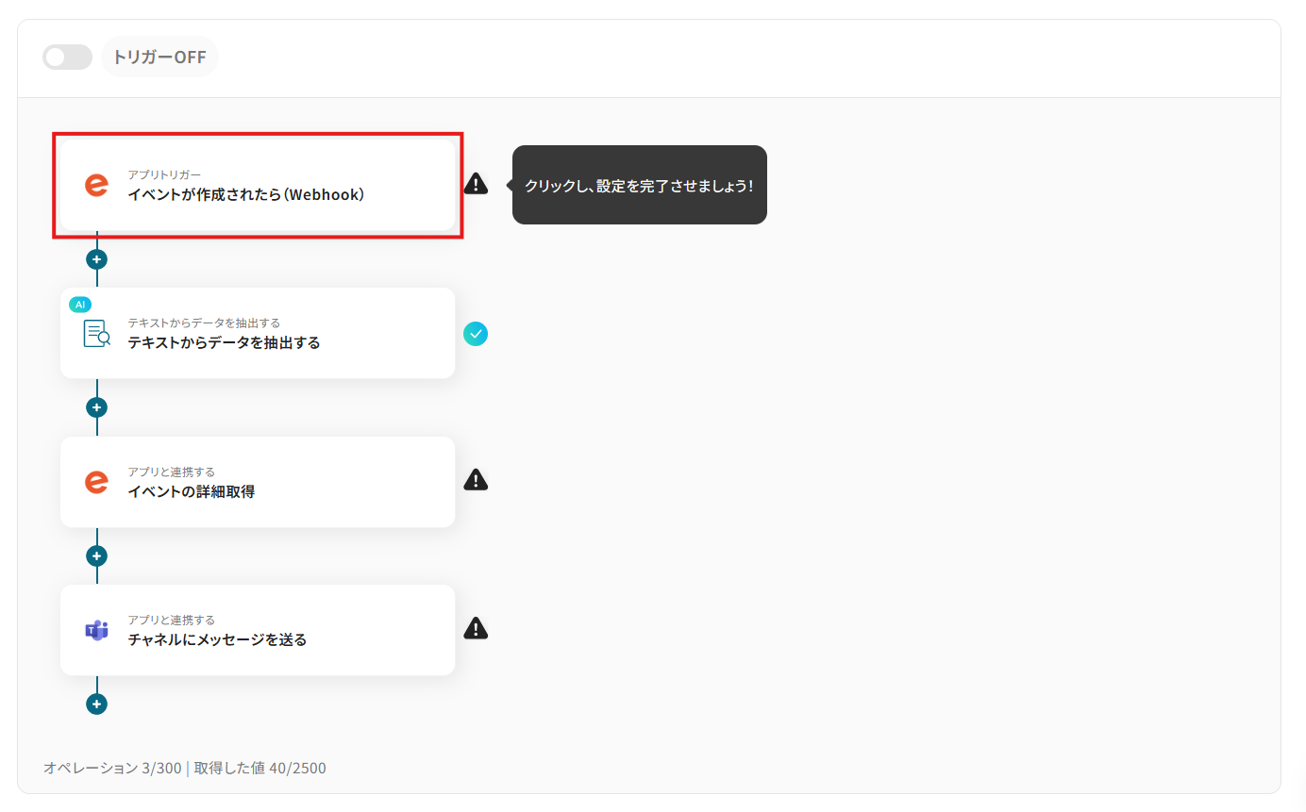The height and width of the screenshot is (812, 1306).
Task: Click the AI badge on the extract step
Action: (80, 305)
